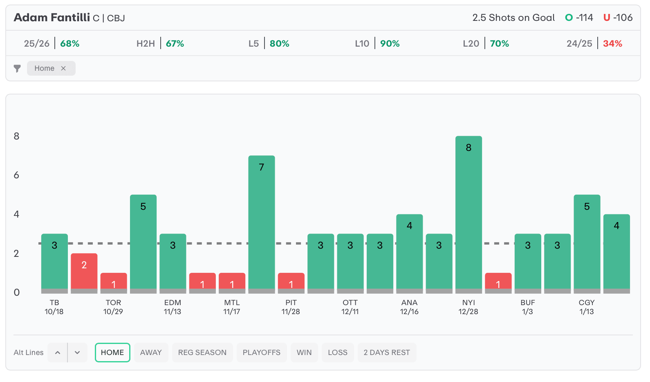Image resolution: width=650 pixels, height=382 pixels.
Task: Select the Under -106 odds
Action: click(x=618, y=18)
